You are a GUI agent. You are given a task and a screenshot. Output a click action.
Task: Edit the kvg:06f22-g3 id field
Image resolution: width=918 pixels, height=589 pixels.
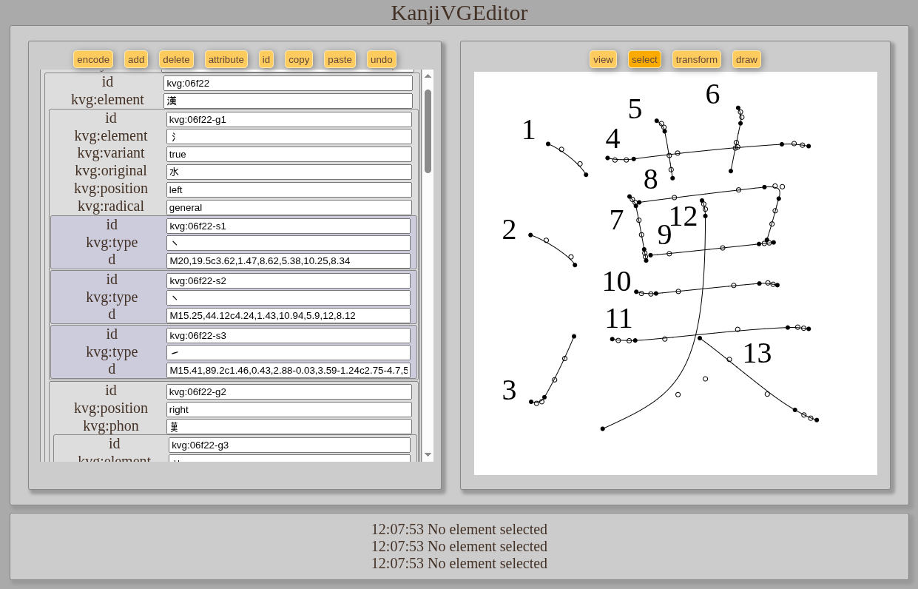point(289,445)
